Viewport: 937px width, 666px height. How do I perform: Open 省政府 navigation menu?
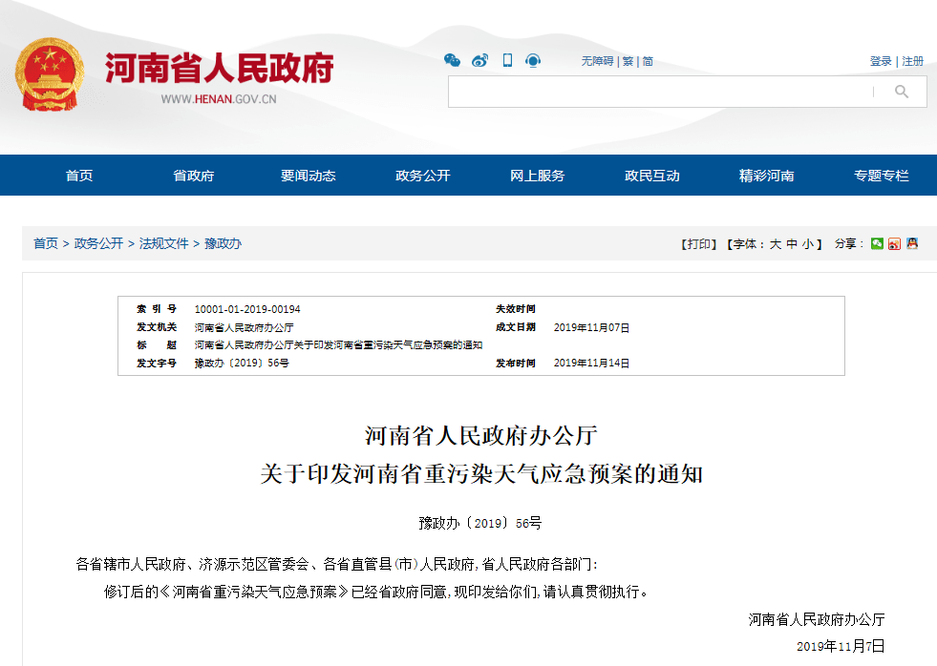[x=193, y=176]
